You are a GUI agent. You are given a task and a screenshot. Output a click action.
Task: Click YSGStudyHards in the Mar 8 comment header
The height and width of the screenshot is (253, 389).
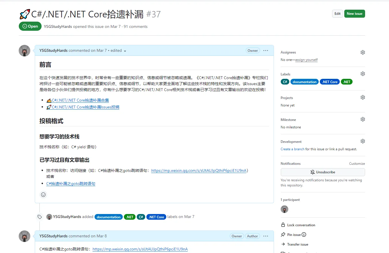tap(54, 236)
